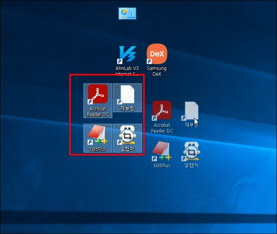
Task: Select the AhnLab V3 Internet Security shortcut
Action: click(127, 60)
